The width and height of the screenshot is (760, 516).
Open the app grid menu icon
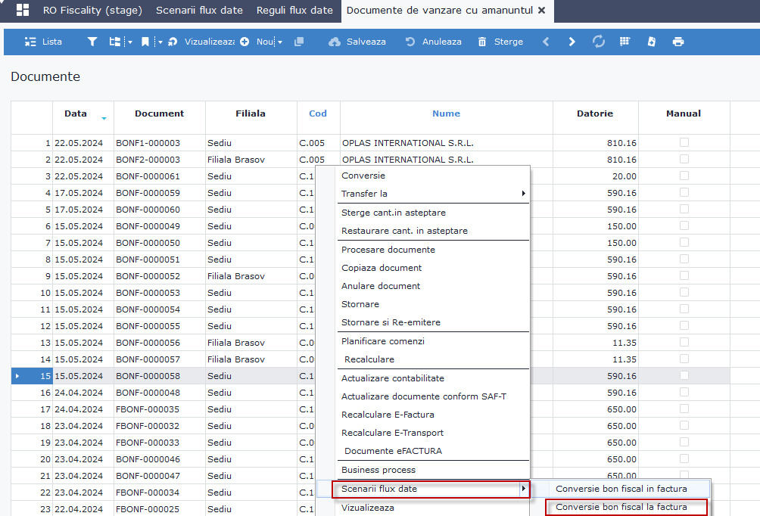click(23, 11)
